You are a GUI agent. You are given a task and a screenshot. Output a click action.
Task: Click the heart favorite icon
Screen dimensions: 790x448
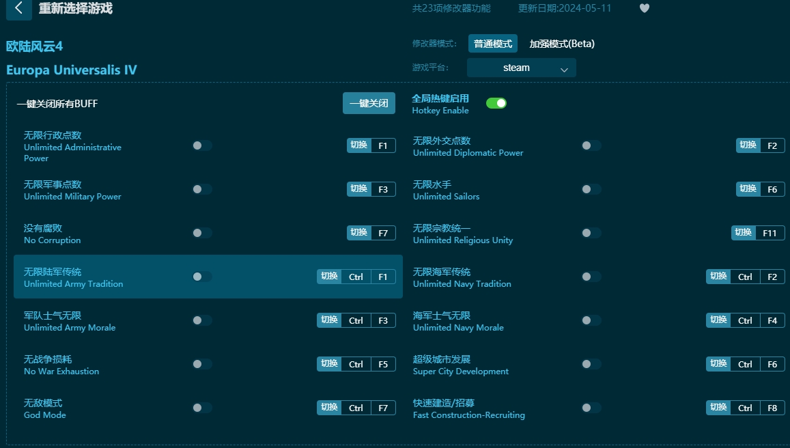(645, 8)
